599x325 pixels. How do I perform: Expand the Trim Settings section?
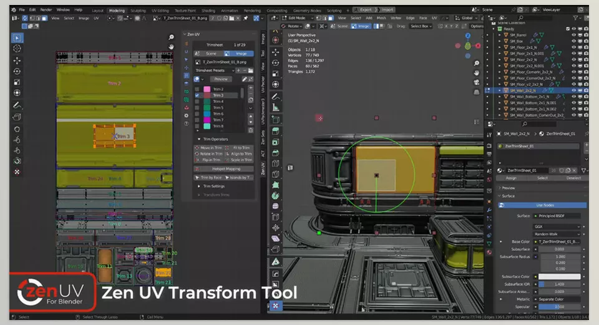click(214, 186)
